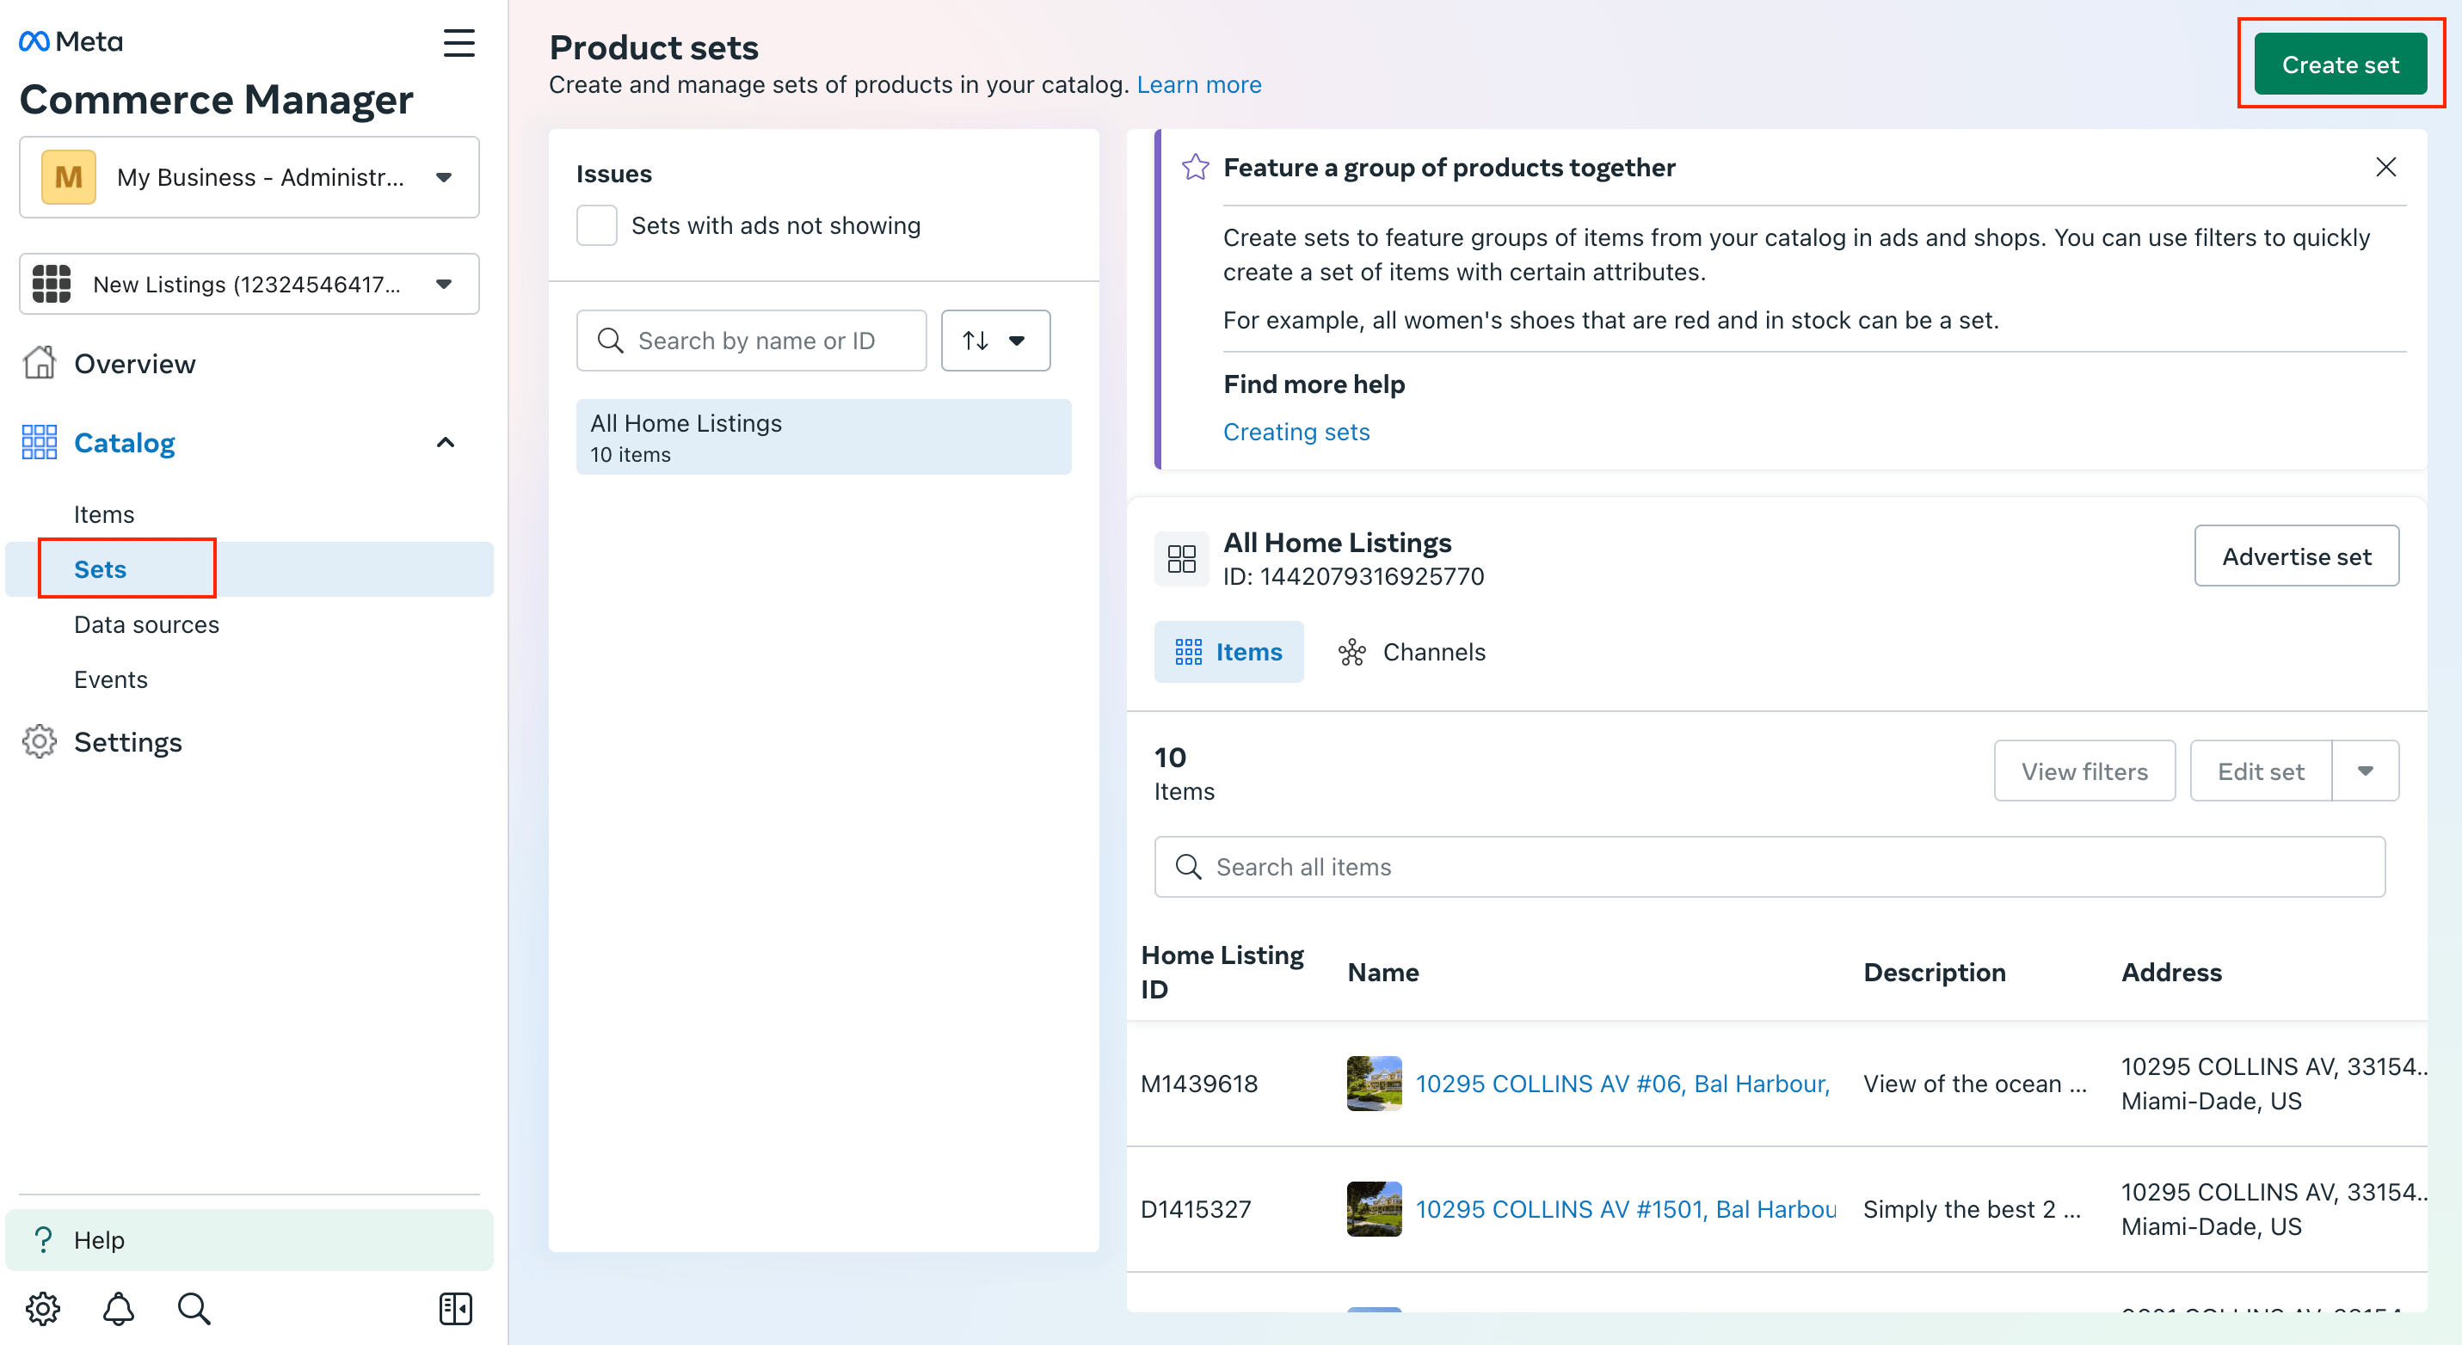The image size is (2462, 1345).
Task: Open the Creating sets help link
Action: click(x=1296, y=432)
